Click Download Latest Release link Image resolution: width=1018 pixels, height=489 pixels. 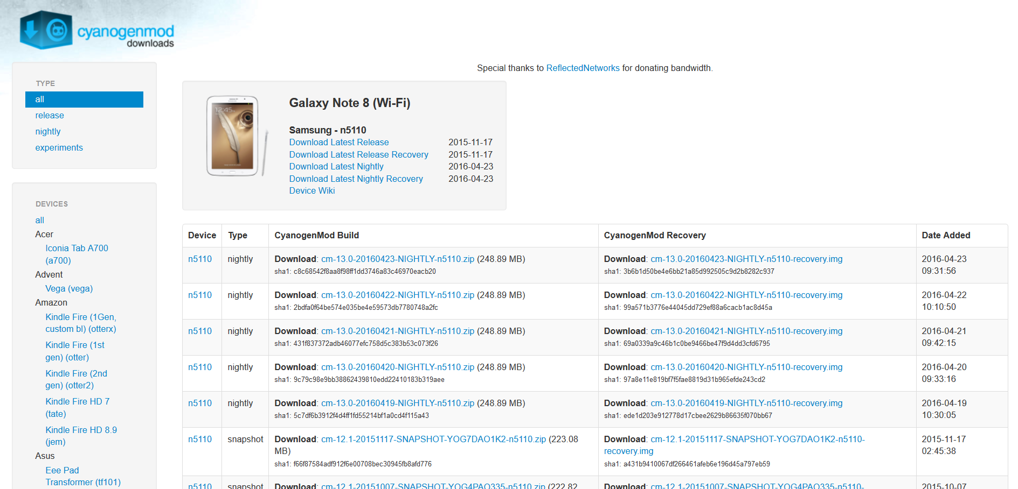(339, 143)
